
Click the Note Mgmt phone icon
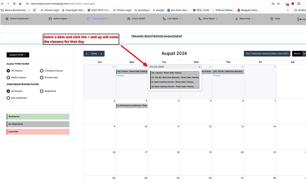click(x=200, y=19)
